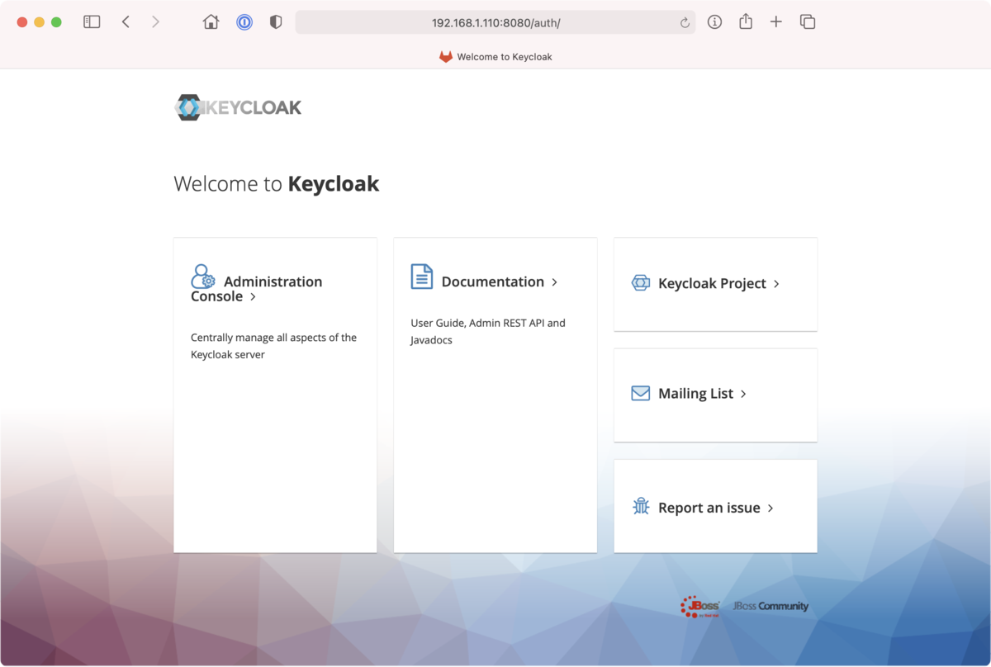Open the Share toolbar button
The height and width of the screenshot is (667, 991).
(746, 21)
